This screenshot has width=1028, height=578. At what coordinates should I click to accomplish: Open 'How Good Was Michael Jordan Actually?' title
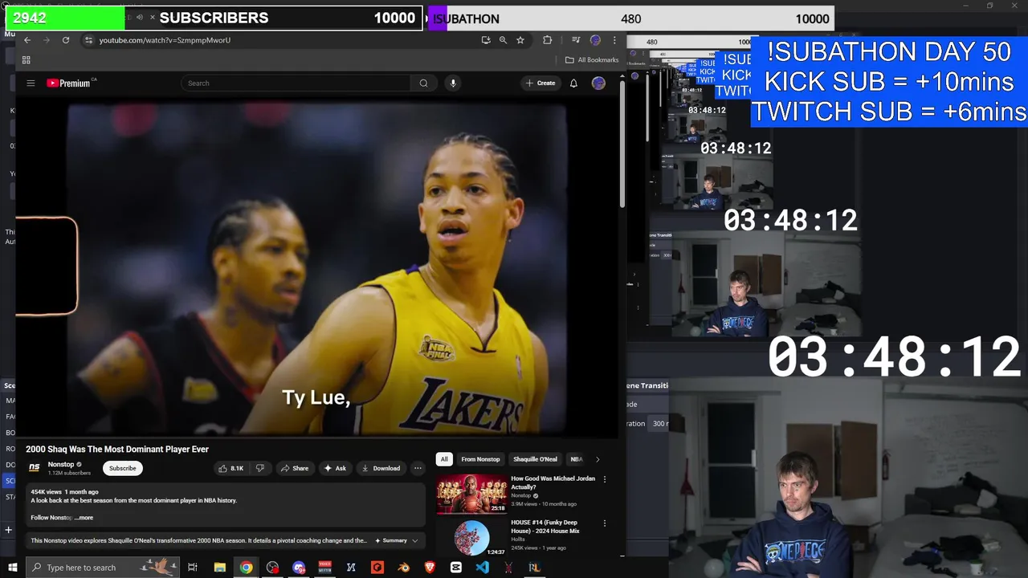click(553, 482)
